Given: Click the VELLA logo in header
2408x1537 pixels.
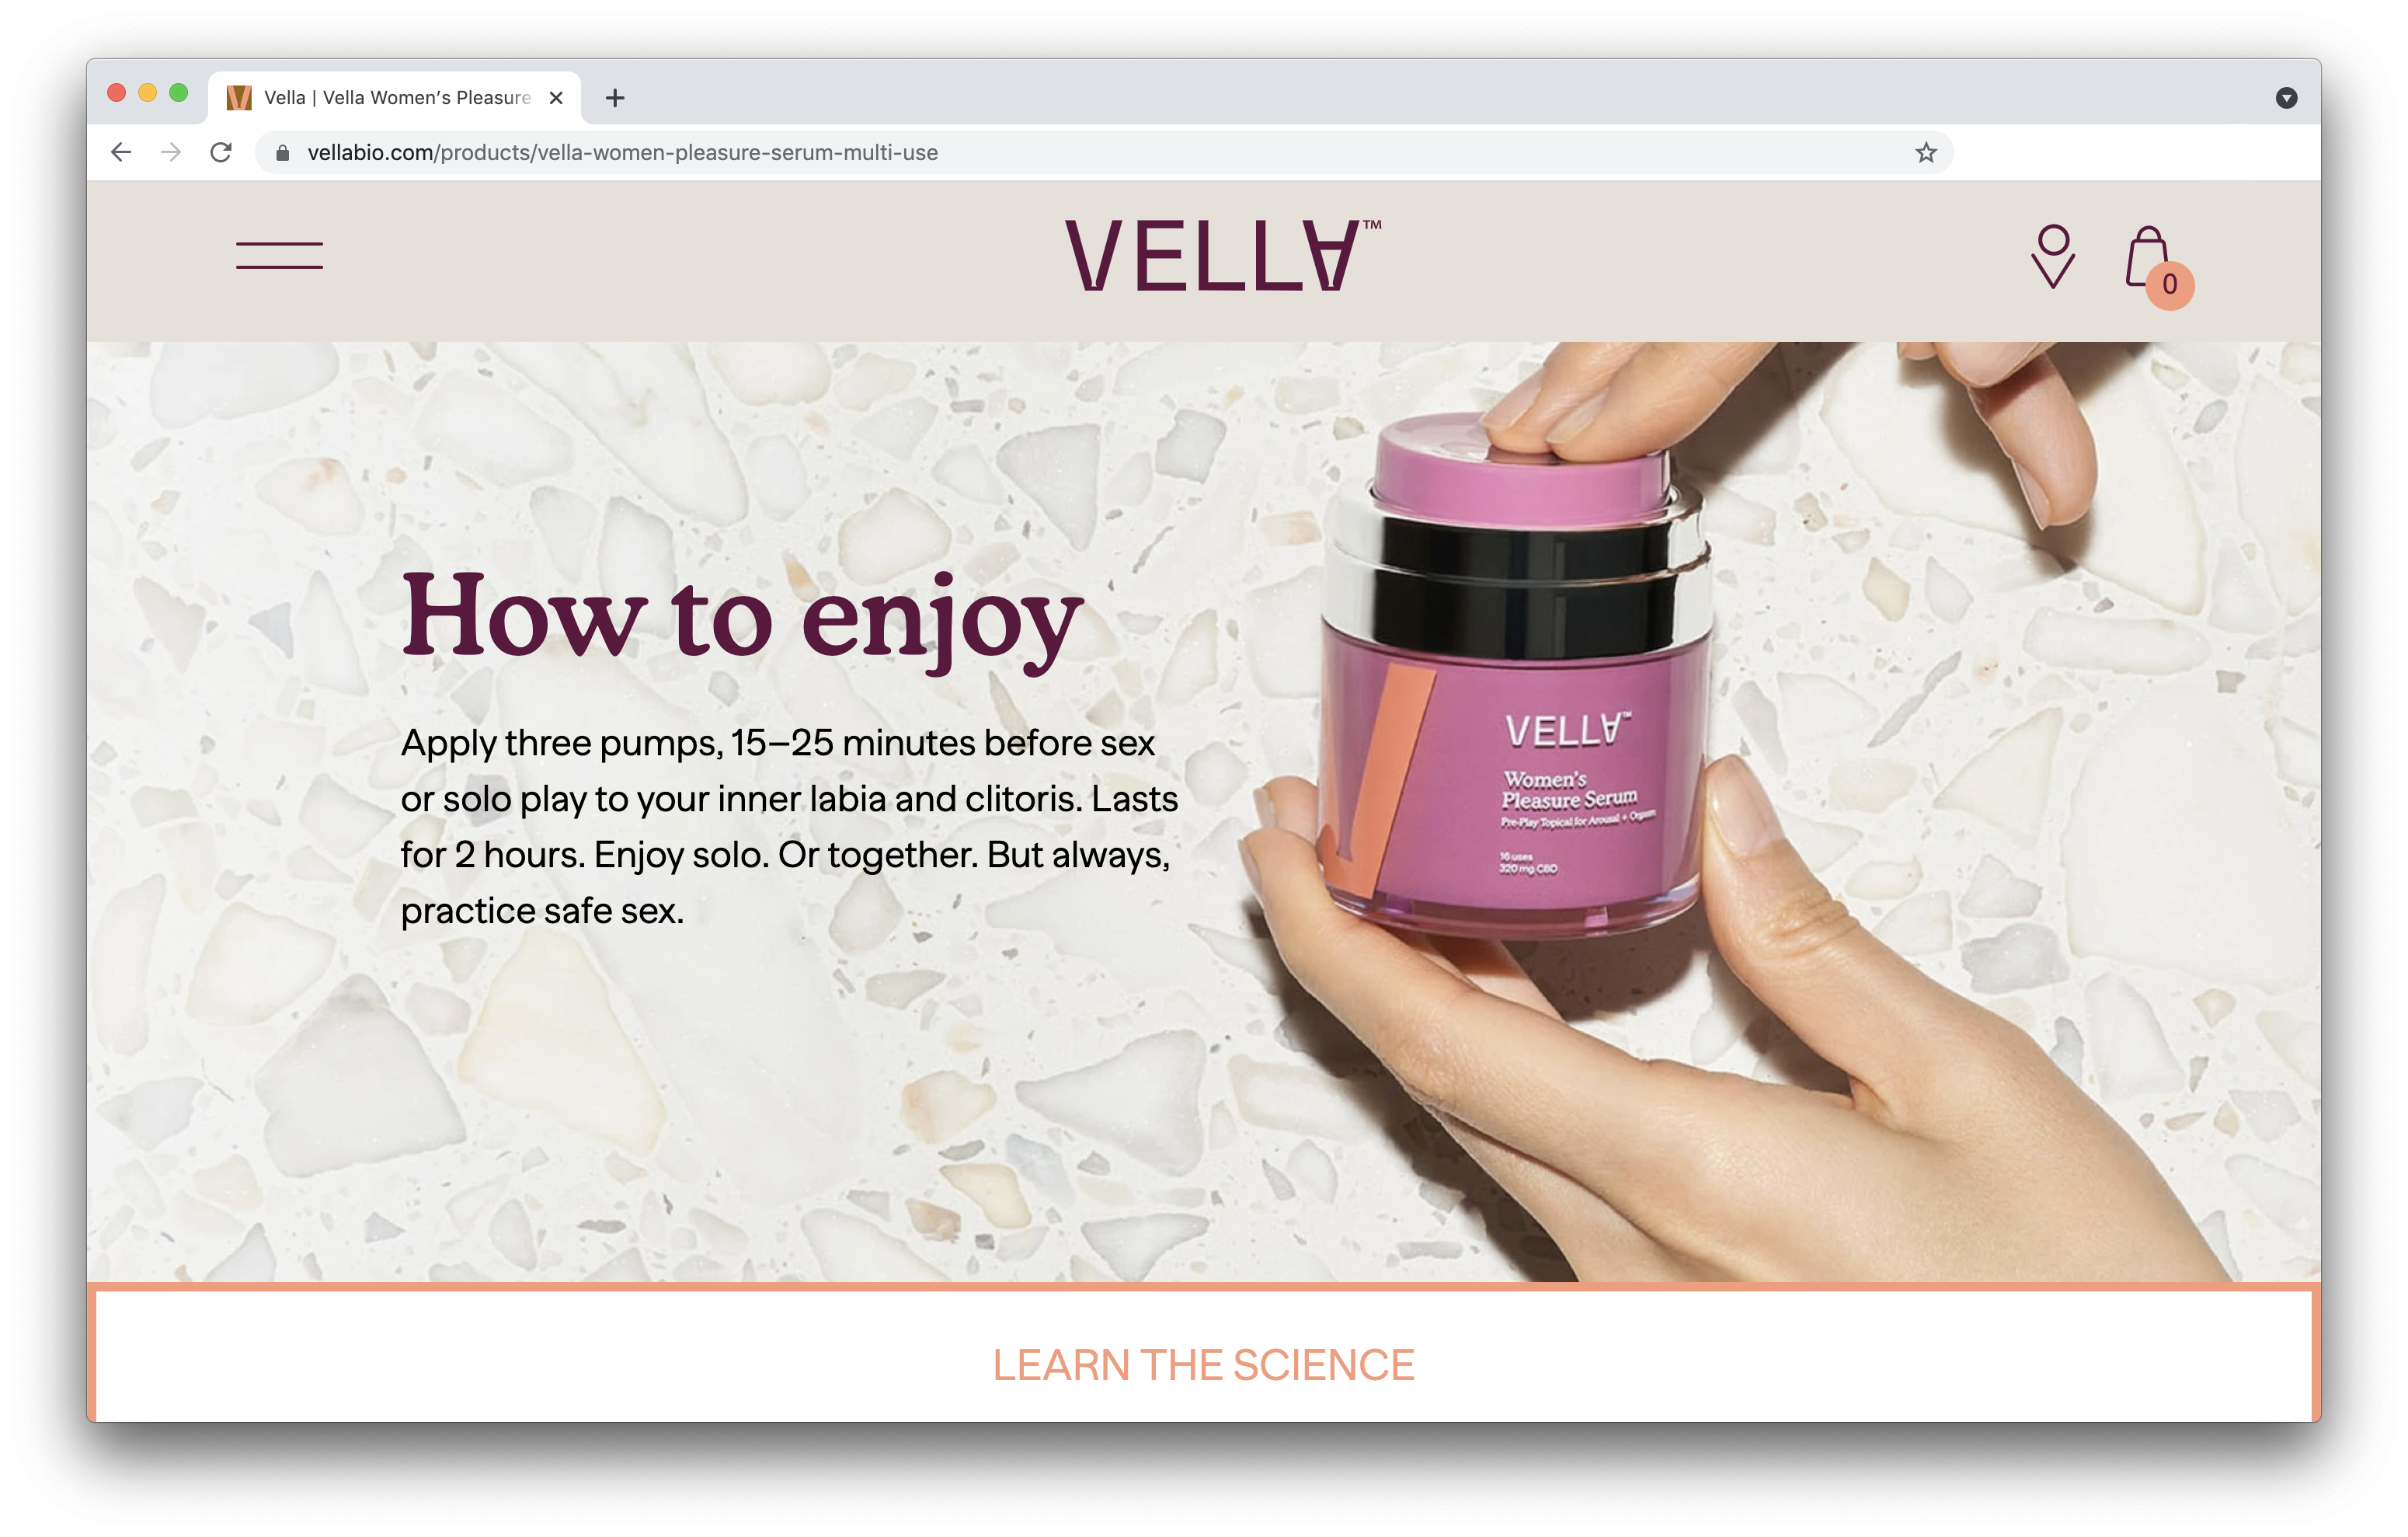Looking at the screenshot, I should [x=1222, y=256].
